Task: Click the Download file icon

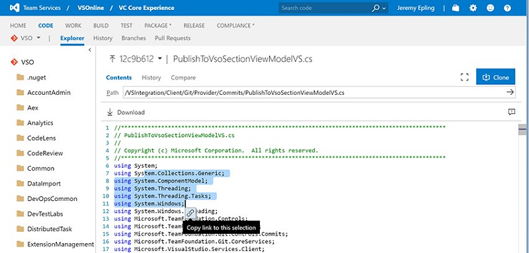Action: (110, 112)
